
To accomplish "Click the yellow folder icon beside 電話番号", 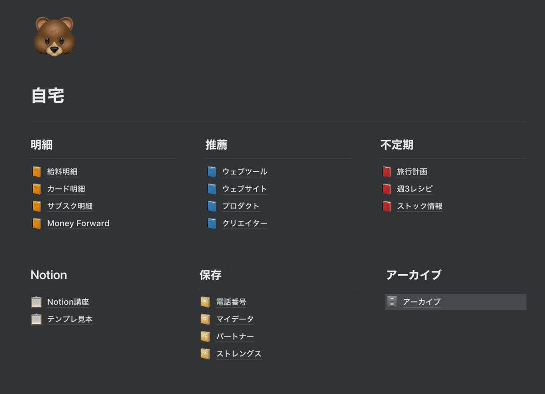I will pyautogui.click(x=205, y=302).
